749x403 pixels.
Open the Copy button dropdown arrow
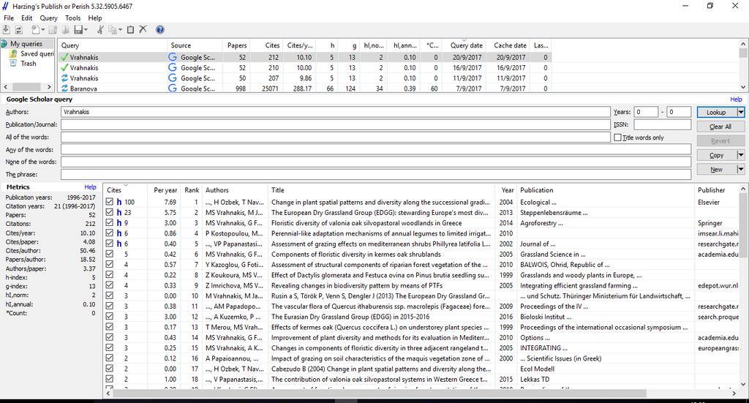coord(740,155)
